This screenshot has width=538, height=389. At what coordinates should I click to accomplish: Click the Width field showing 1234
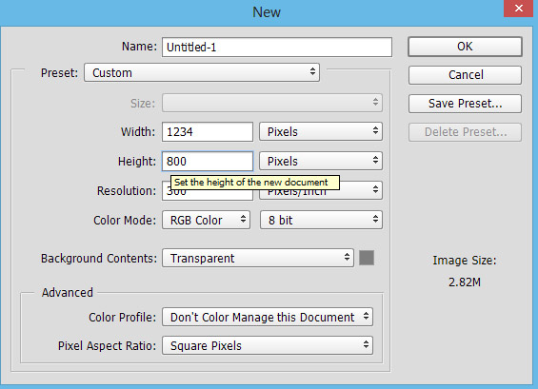coord(208,131)
